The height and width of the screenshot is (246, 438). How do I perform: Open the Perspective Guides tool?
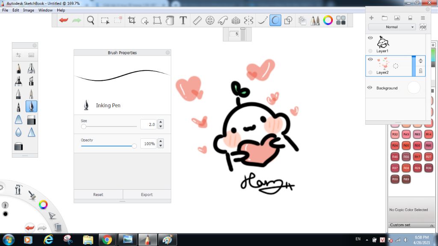coord(236,20)
